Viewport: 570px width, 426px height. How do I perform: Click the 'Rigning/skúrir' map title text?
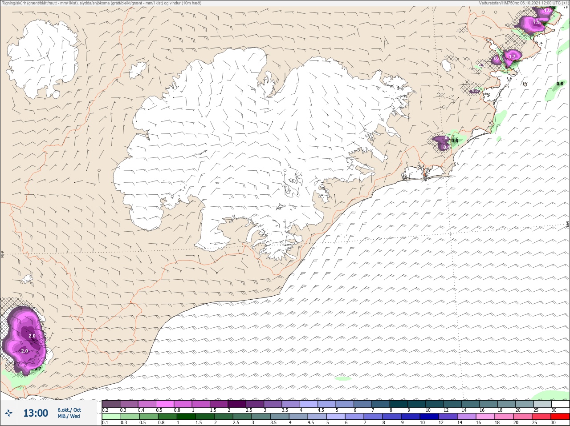102,3
